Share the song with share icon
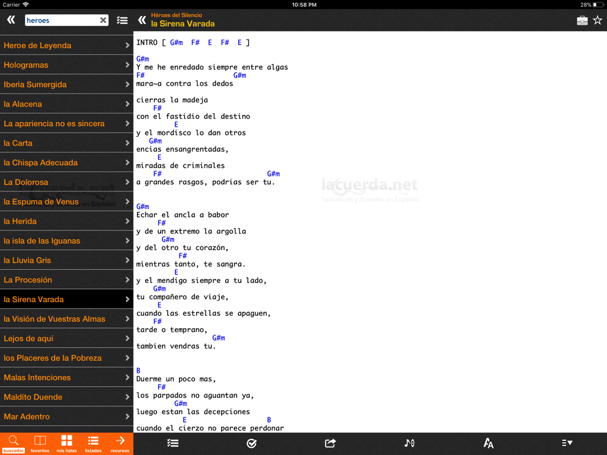 point(330,443)
